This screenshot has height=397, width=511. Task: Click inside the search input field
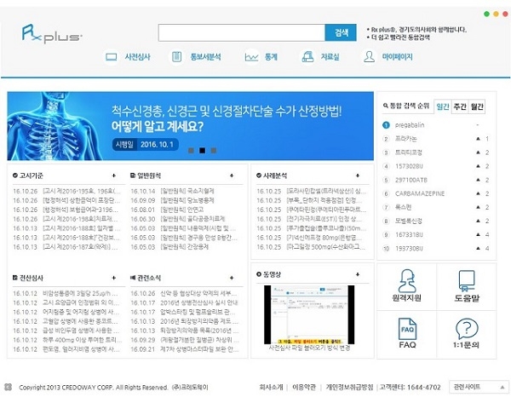(x=242, y=32)
